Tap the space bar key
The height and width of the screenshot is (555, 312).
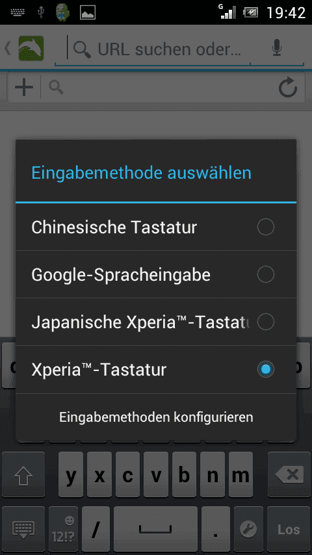155,530
